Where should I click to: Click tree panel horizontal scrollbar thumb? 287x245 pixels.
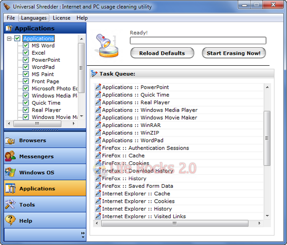pyautogui.click(x=37, y=123)
